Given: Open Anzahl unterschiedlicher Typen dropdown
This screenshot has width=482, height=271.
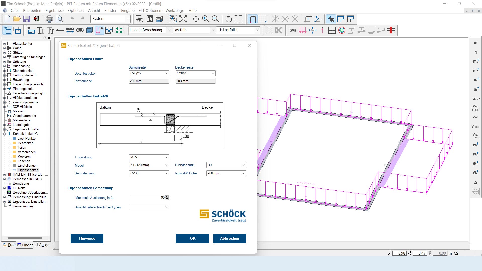Looking at the screenshot, I should tap(149, 207).
